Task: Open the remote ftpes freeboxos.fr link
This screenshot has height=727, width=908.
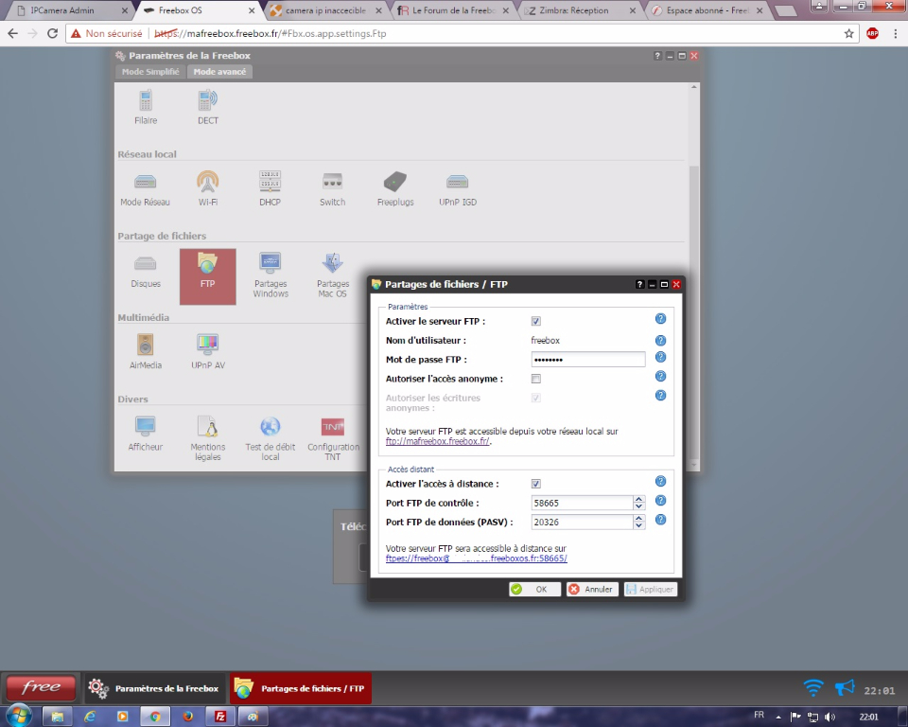Action: coord(477,559)
